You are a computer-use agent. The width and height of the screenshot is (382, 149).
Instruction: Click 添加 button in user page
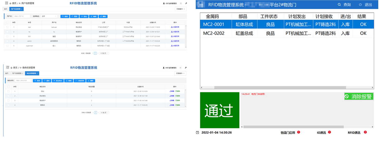tap(84, 16)
